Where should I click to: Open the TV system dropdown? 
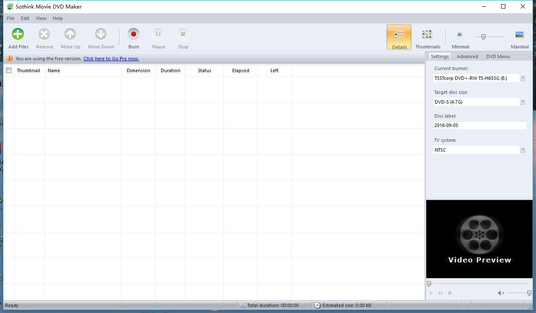523,150
